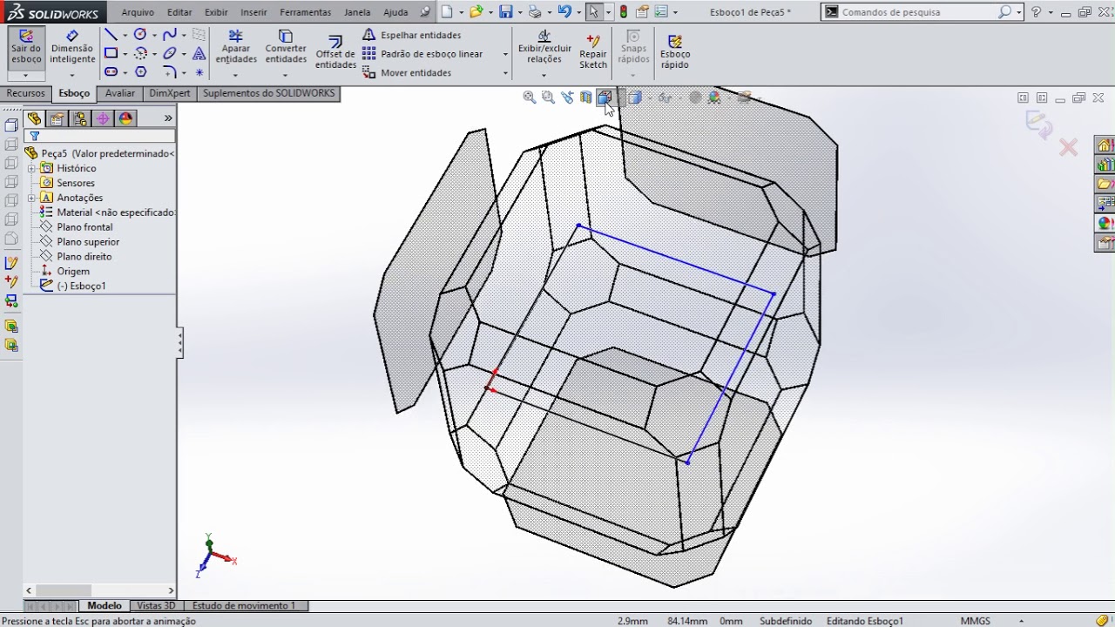Click Espelhar entidades
Screen dimensions: 1115x627
click(x=412, y=35)
